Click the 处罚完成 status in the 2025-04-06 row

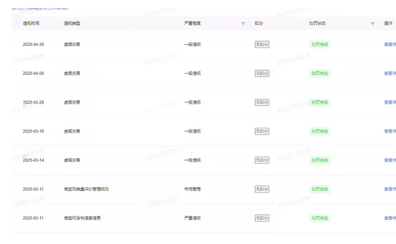320,73
